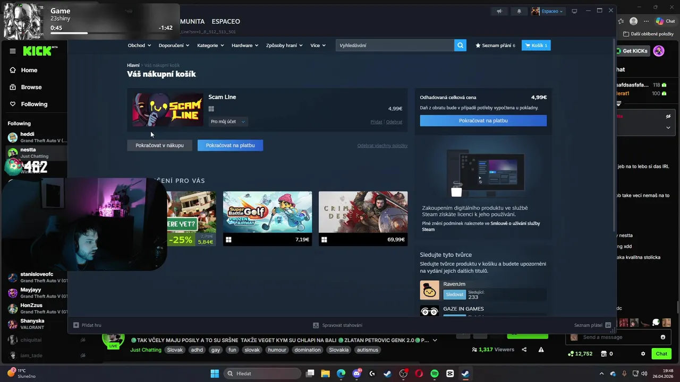Screen dimensions: 680x382
Task: Expand the Hardware dropdown menu
Action: [x=245, y=45]
